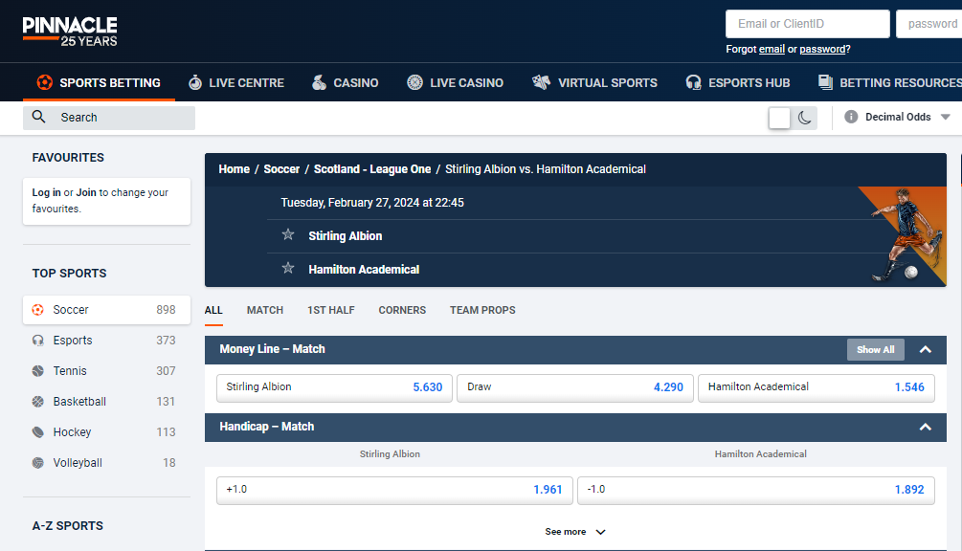
Task: Switch to the CORNERS tab
Action: 402,310
